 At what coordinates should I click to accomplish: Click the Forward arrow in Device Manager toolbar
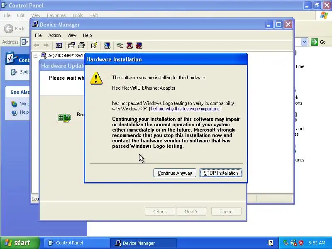click(x=46, y=45)
